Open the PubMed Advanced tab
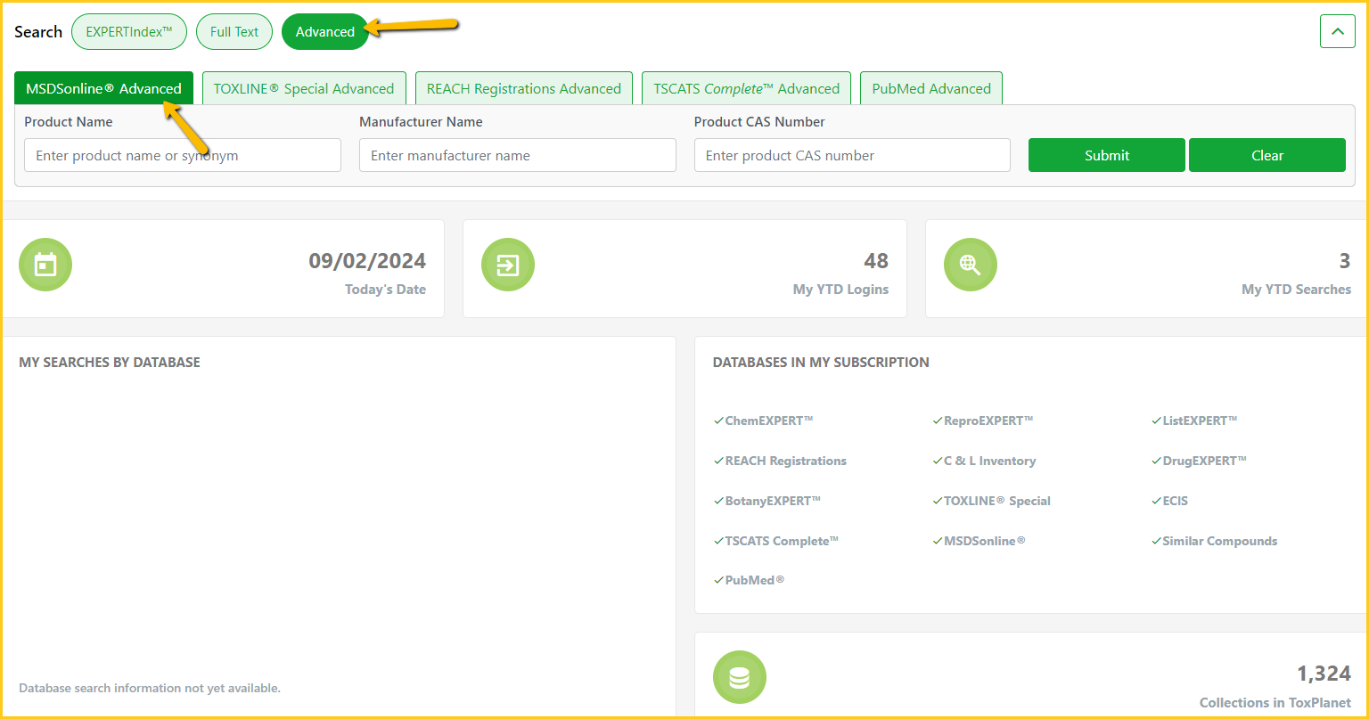 (x=931, y=88)
